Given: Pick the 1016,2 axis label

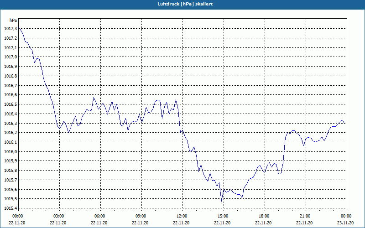Looking at the screenshot, I should 10,133.
